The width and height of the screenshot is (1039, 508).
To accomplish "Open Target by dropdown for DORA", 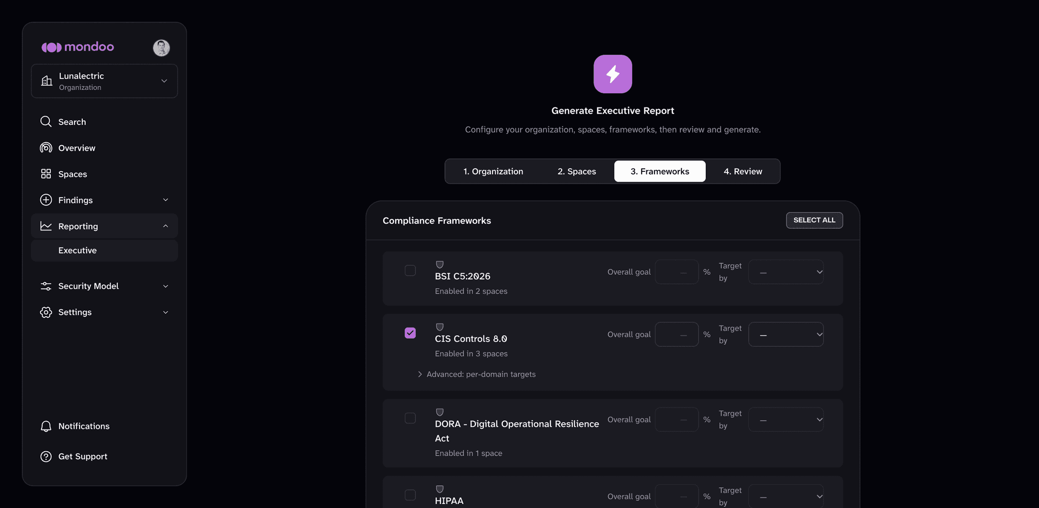I will click(786, 420).
